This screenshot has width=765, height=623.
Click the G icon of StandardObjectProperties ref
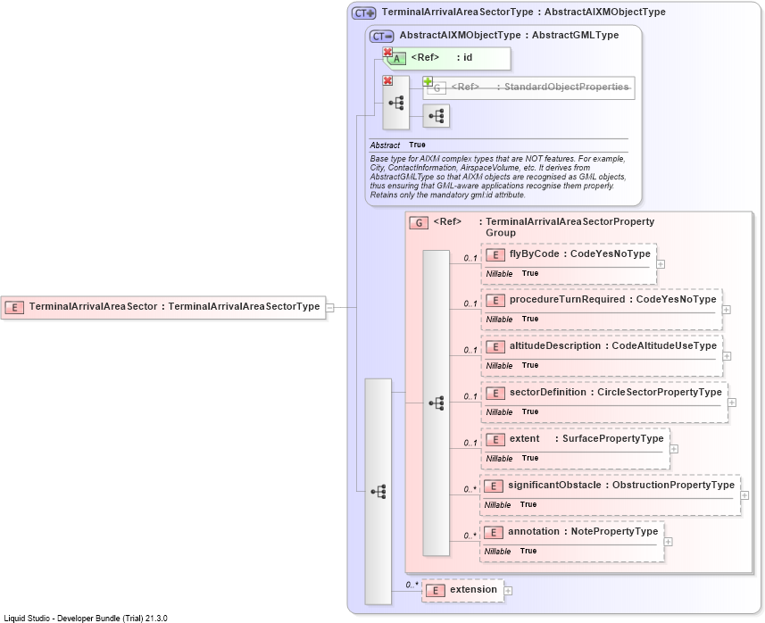click(437, 88)
